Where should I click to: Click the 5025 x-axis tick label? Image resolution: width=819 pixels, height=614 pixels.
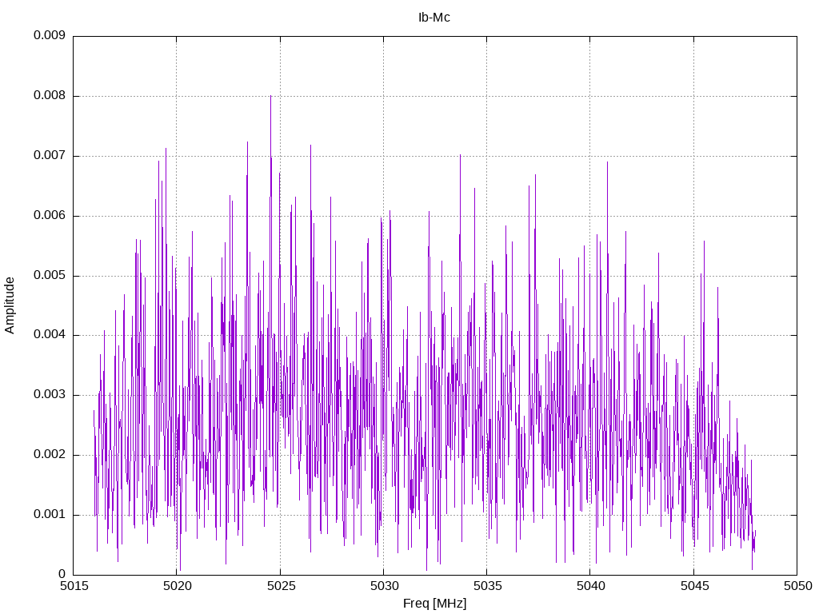281,586
